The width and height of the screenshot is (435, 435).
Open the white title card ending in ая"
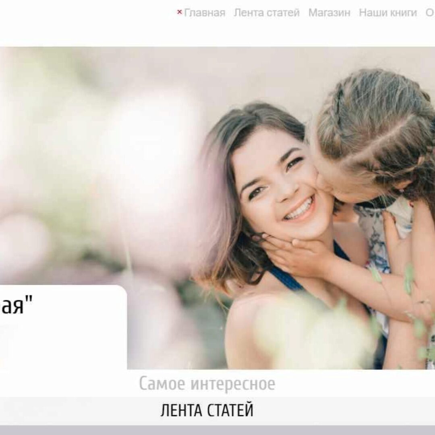[64, 327]
